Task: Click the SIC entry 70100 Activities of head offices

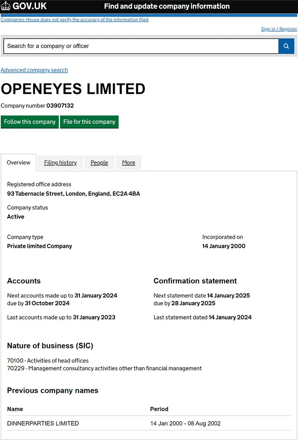Action: pos(48,360)
